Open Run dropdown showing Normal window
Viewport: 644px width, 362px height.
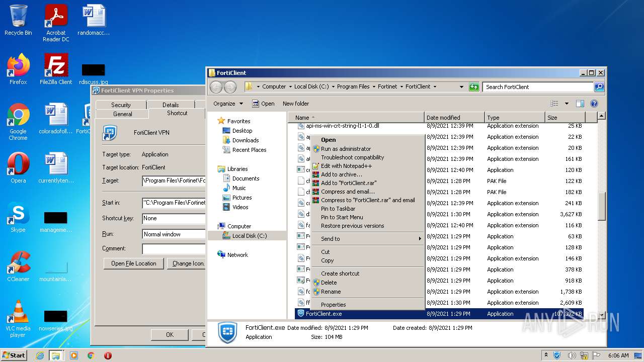pos(174,234)
